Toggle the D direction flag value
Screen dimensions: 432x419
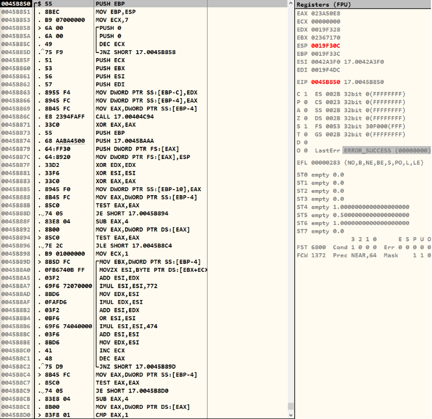tap(306, 143)
